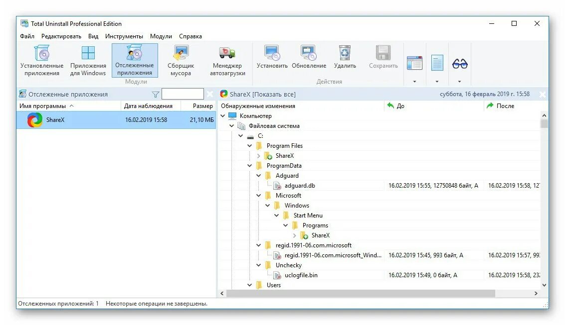The width and height of the screenshot is (565, 325).
Task: Select the Users folder
Action: pyautogui.click(x=273, y=286)
